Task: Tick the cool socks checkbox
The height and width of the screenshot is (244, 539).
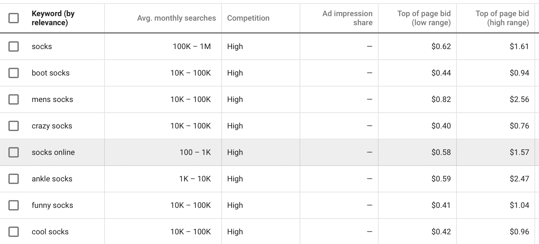Action: pos(14,232)
